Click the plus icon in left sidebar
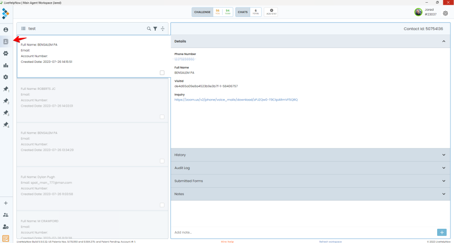454x243 pixels. pos(6,203)
